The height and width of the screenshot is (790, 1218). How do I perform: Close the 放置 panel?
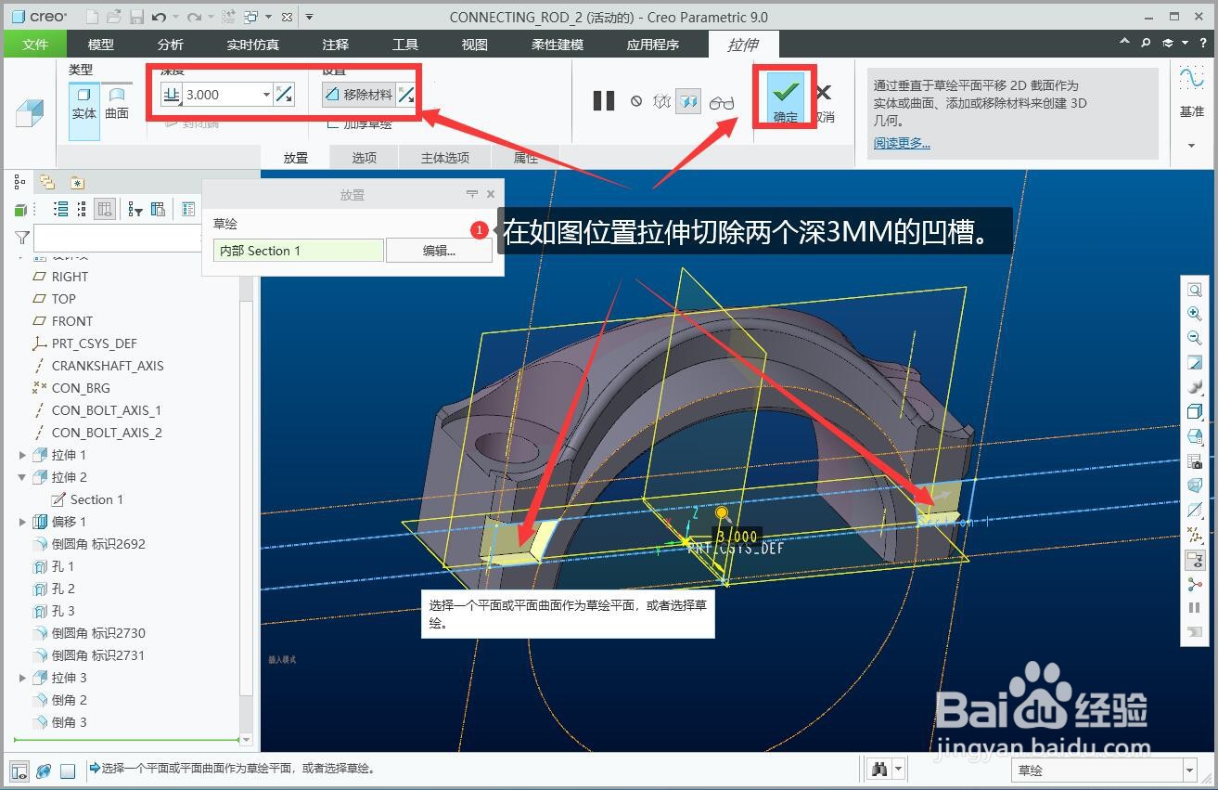[491, 194]
